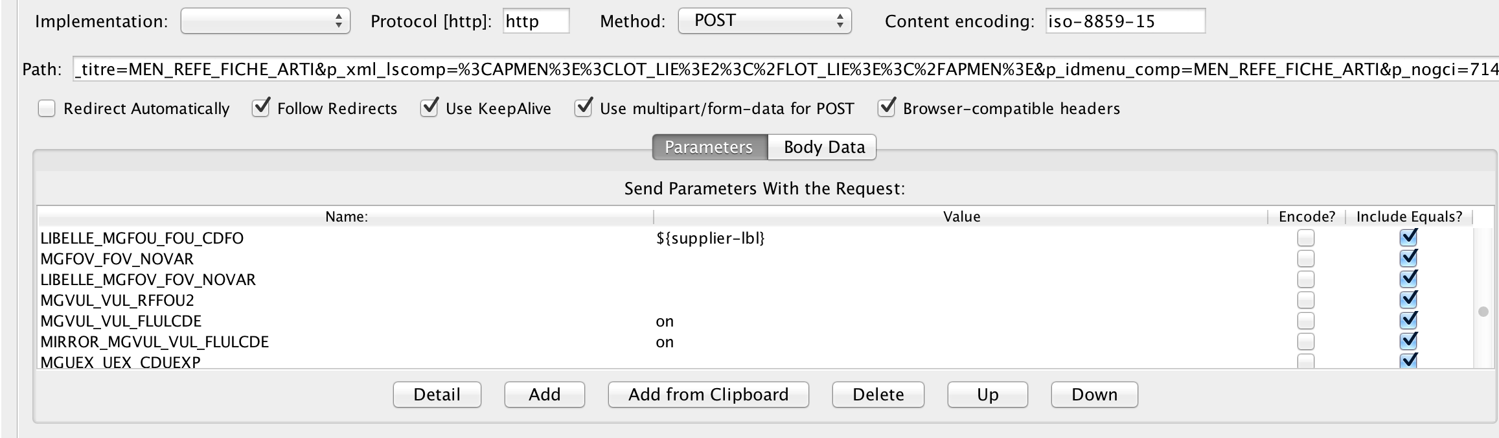Screen dimensions: 1499x438
Task: Click Add from Clipboard
Action: (707, 394)
